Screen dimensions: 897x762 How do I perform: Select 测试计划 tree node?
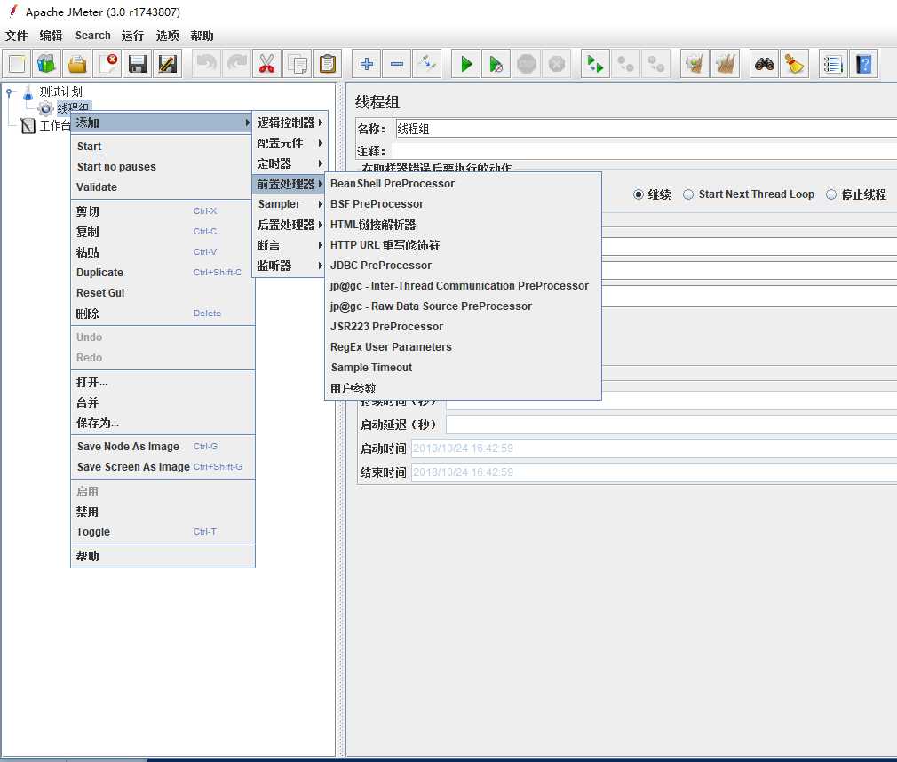coord(60,91)
